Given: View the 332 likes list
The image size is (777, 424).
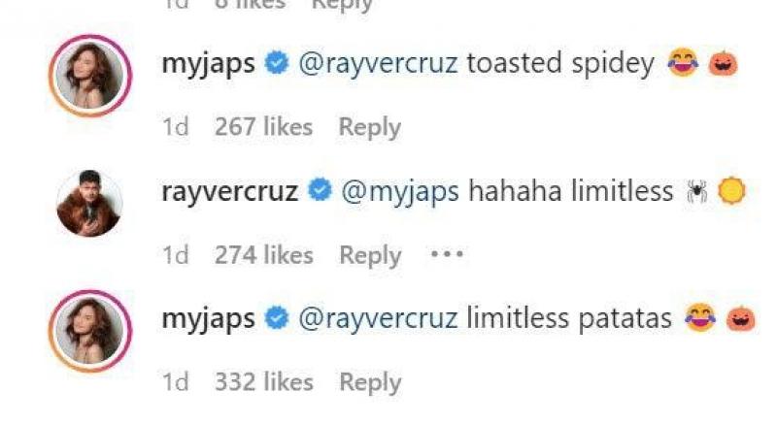Looking at the screenshot, I should (x=264, y=382).
